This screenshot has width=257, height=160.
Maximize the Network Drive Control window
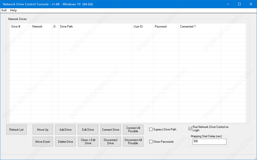click(x=239, y=4)
